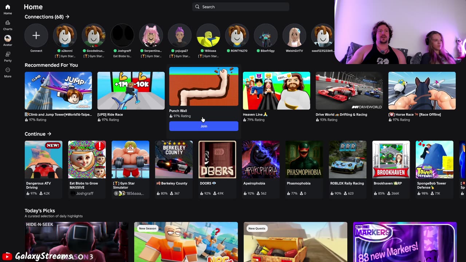Open yojuga27's avatar

click(179, 35)
